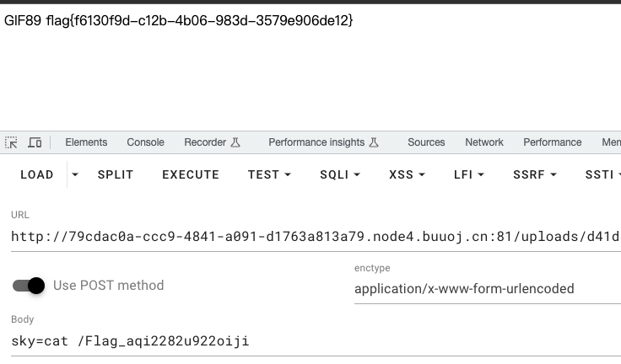Open the SQLI payload dropdown

coord(340,174)
